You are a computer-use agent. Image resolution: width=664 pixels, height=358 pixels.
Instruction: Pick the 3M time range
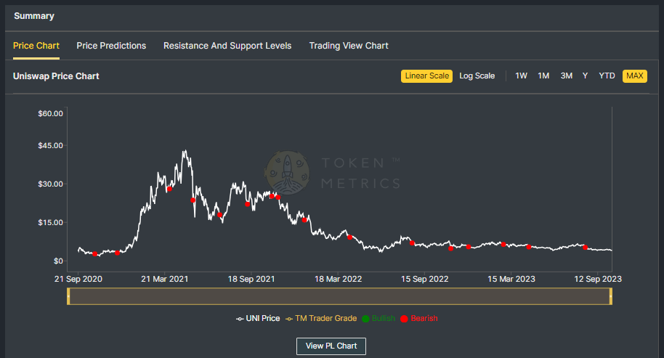click(567, 76)
